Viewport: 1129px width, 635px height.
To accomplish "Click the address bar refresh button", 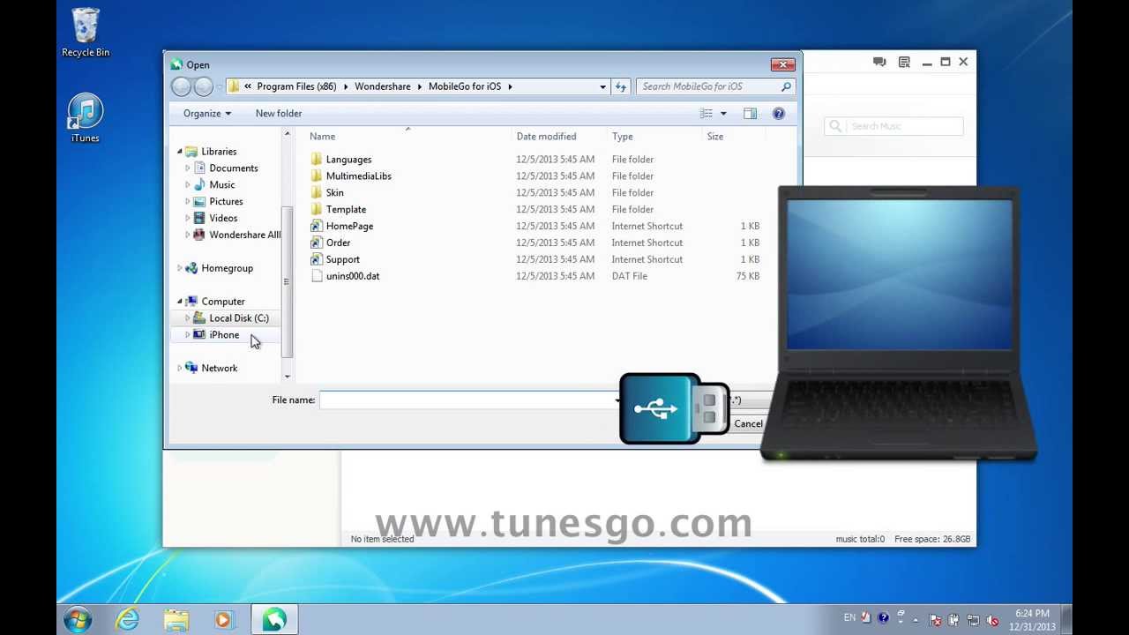I will point(621,86).
